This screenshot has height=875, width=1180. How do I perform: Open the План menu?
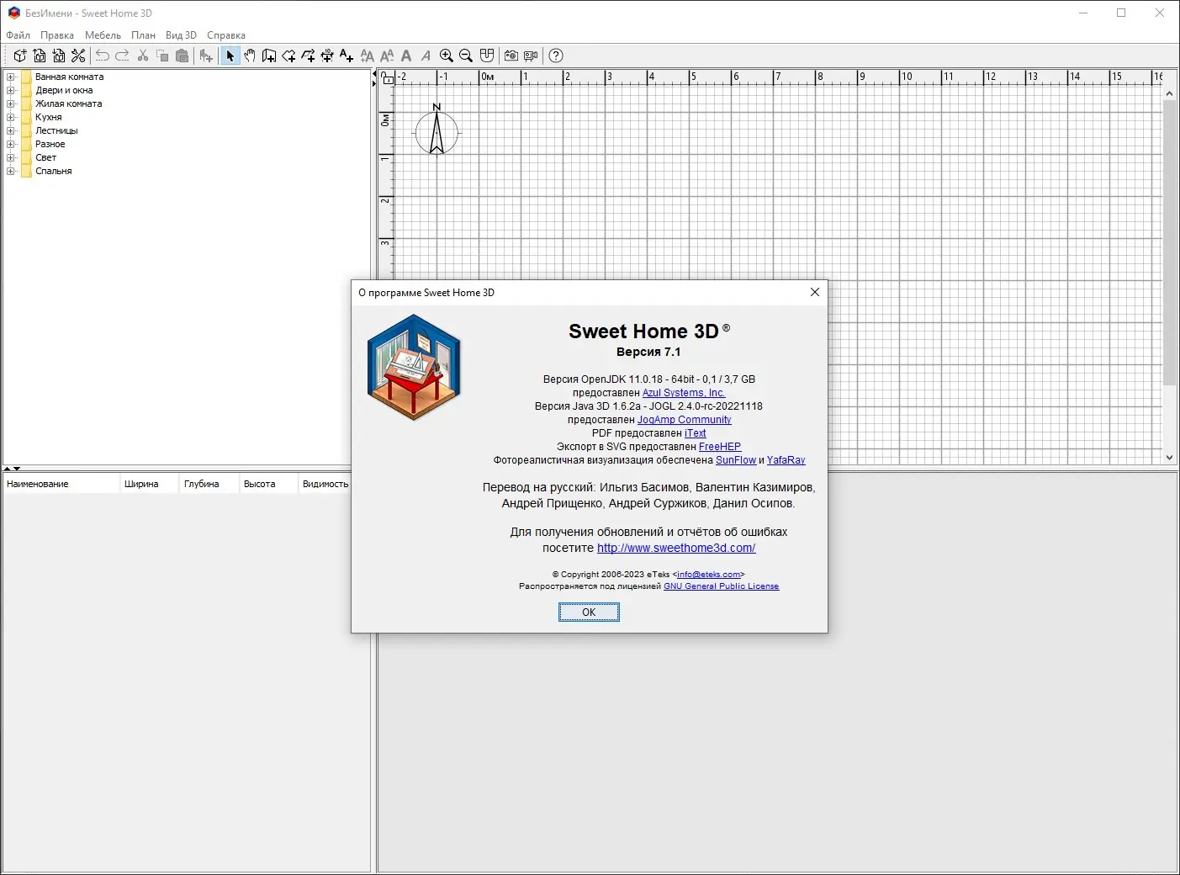(x=143, y=35)
